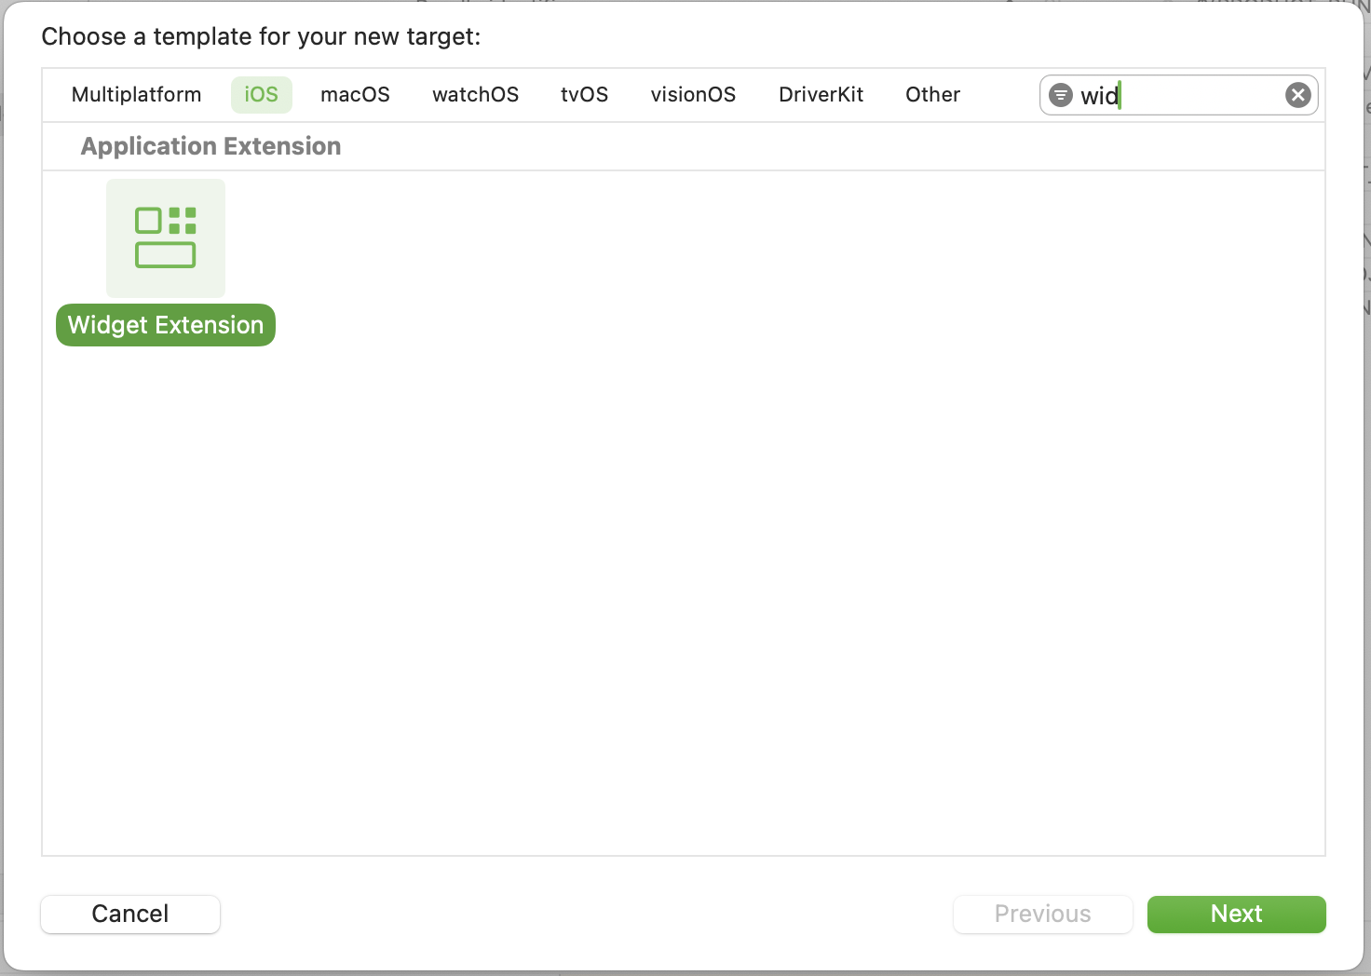Image resolution: width=1371 pixels, height=976 pixels.
Task: Switch to the iOS tab
Action: pyautogui.click(x=262, y=95)
